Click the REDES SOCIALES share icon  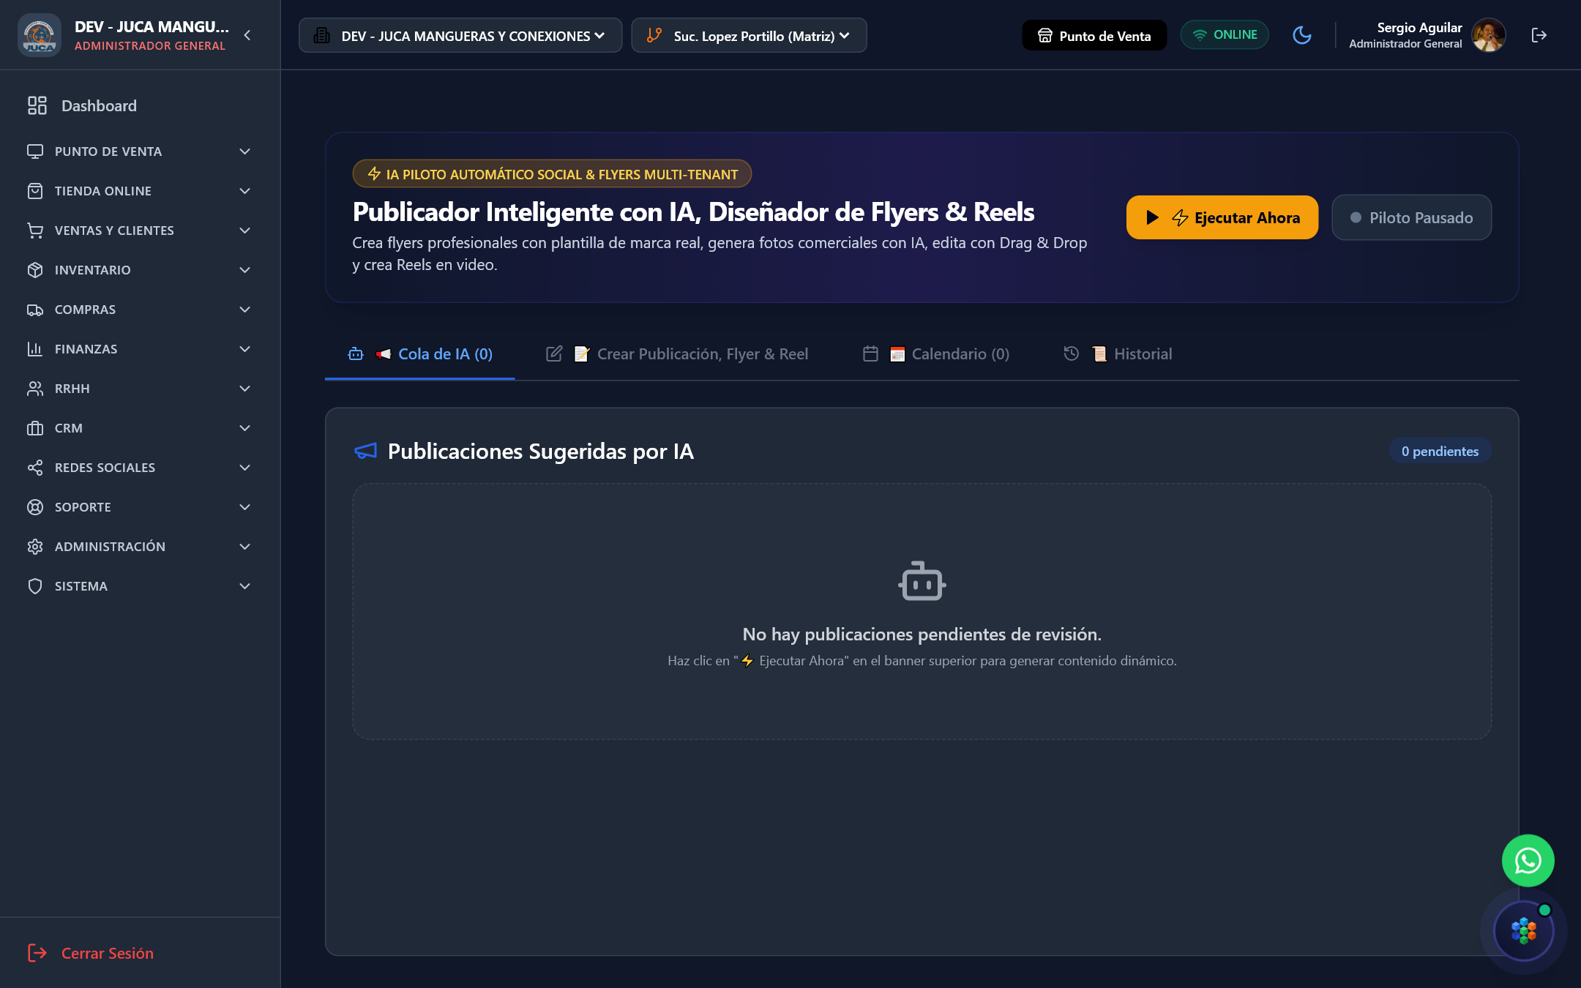(x=35, y=468)
